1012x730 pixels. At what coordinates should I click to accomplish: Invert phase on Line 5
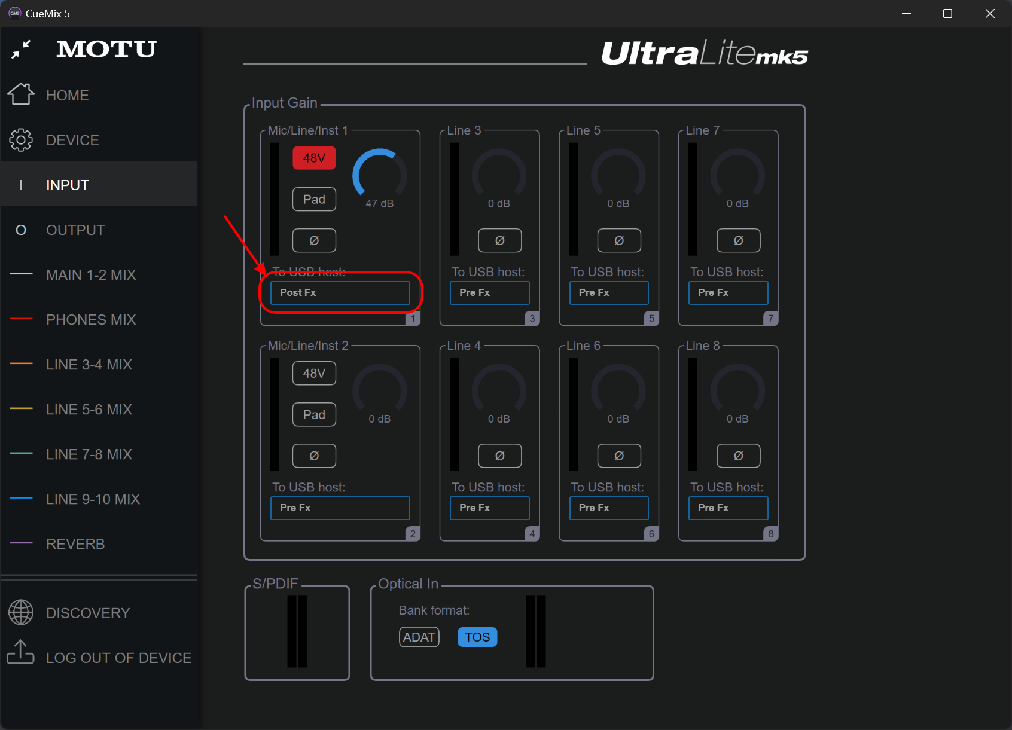click(619, 240)
